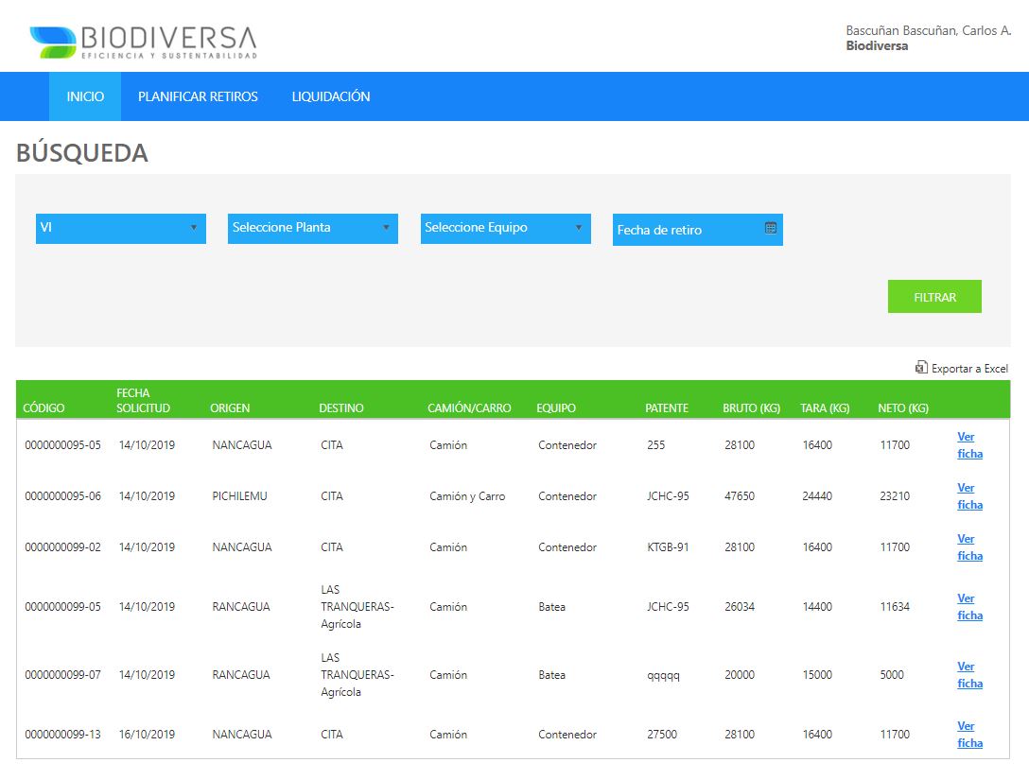Click the Neto (KG) column header

coord(902,408)
